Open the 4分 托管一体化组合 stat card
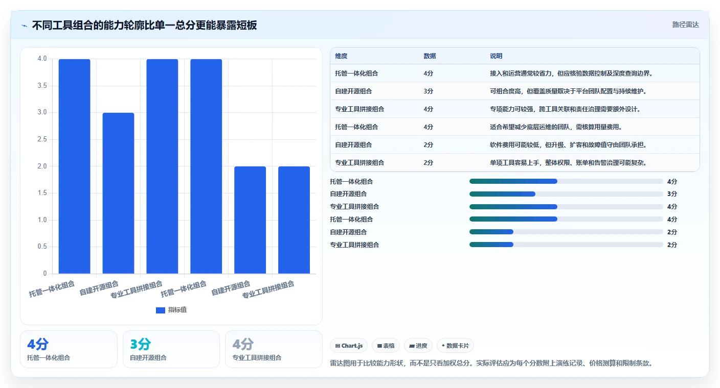Viewport: 720px width, 388px height. (x=69, y=349)
